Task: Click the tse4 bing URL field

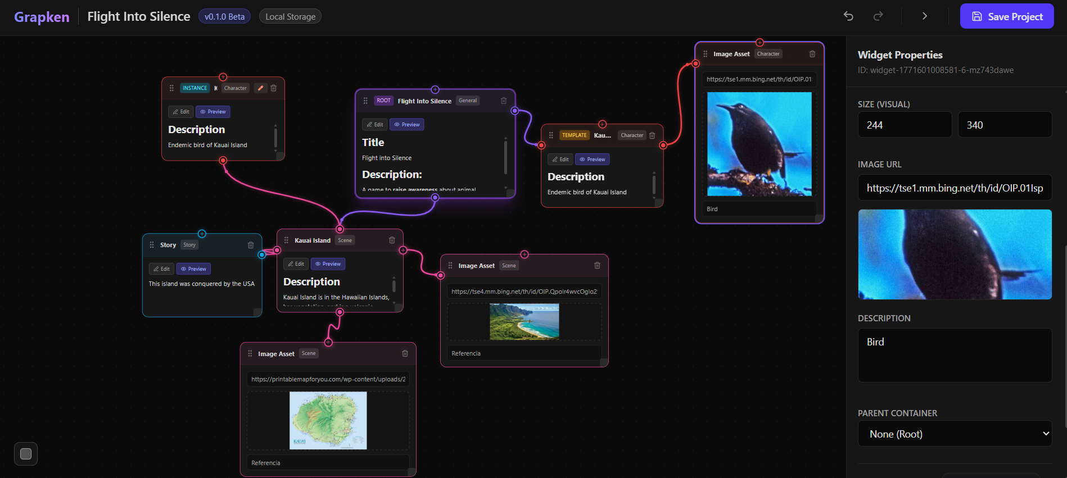Action: point(525,292)
